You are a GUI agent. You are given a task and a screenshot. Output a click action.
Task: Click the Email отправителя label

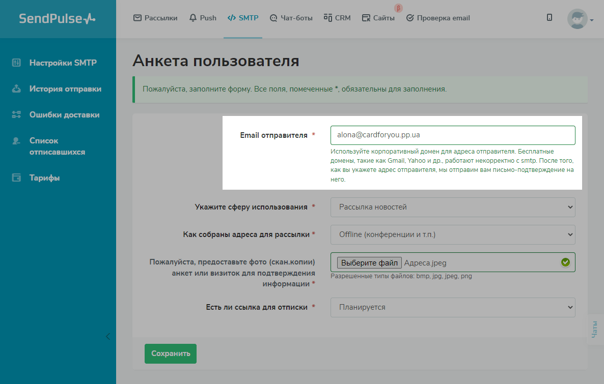[x=273, y=135]
